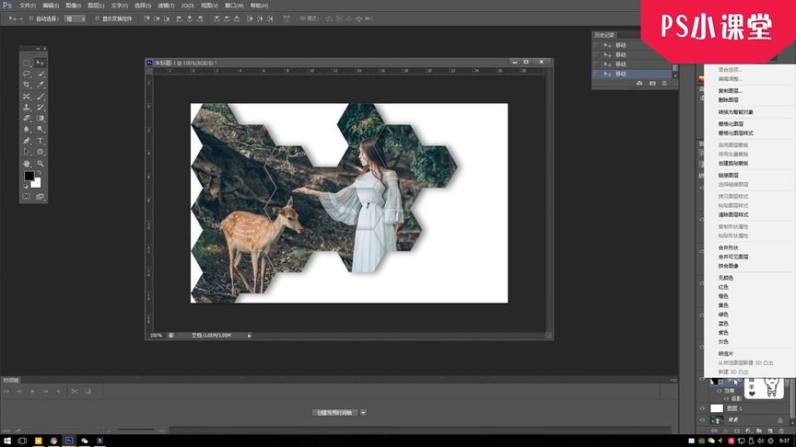Open the auto-select group dropdown
The width and height of the screenshot is (796, 447).
75,17
